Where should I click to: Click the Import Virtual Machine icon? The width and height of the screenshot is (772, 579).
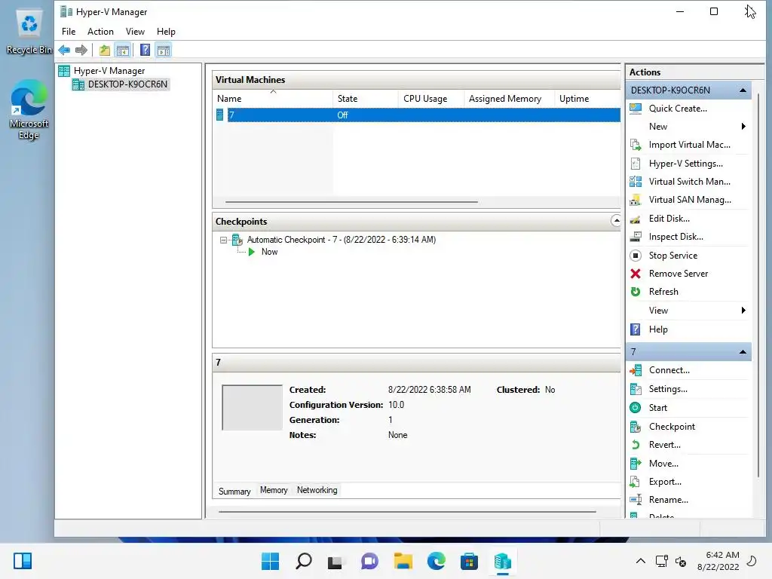636,145
